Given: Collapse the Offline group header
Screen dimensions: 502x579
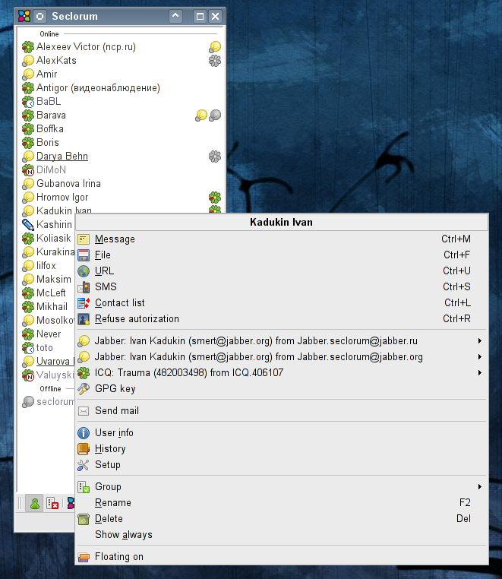Looking at the screenshot, I should click(x=50, y=389).
